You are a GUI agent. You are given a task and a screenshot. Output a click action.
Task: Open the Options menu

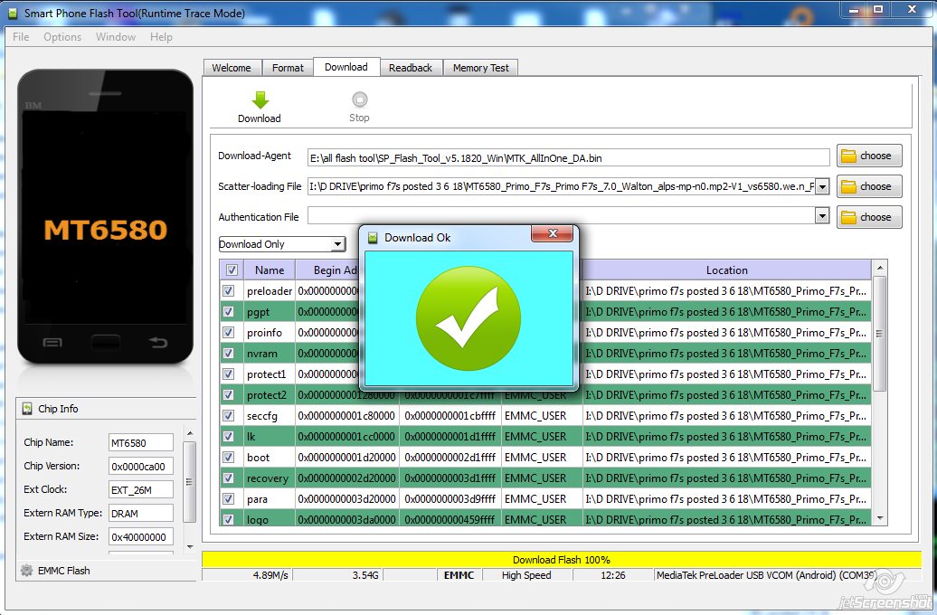pos(62,37)
